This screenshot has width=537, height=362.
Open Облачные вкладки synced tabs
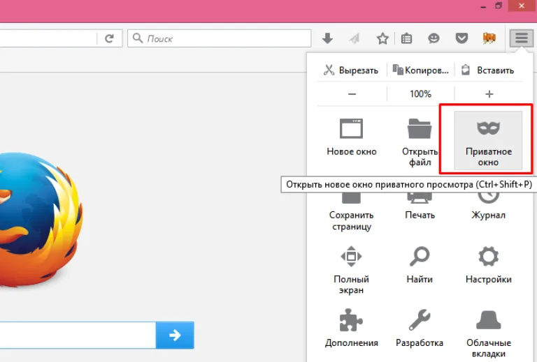point(488,333)
